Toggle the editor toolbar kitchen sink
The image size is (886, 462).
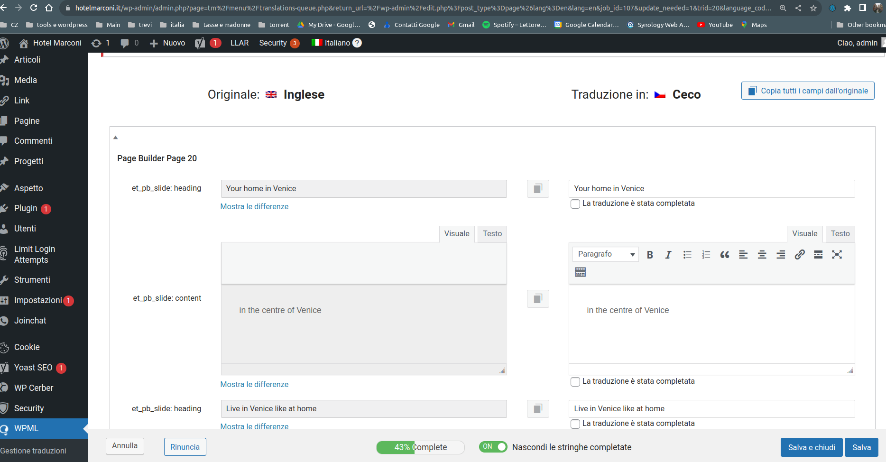point(581,272)
